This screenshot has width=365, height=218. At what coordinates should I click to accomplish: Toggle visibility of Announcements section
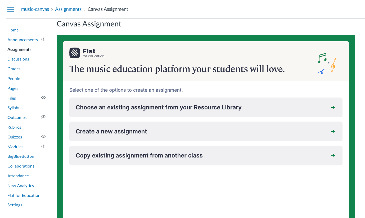coord(43,39)
